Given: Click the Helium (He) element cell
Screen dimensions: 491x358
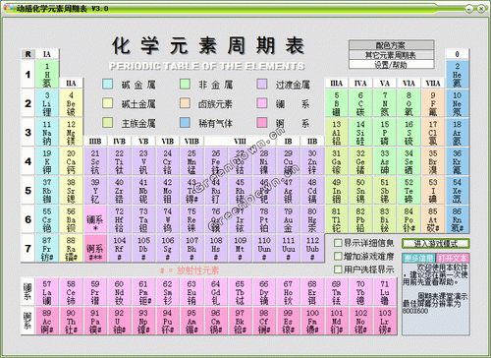Looking at the screenshot, I should pos(457,75).
